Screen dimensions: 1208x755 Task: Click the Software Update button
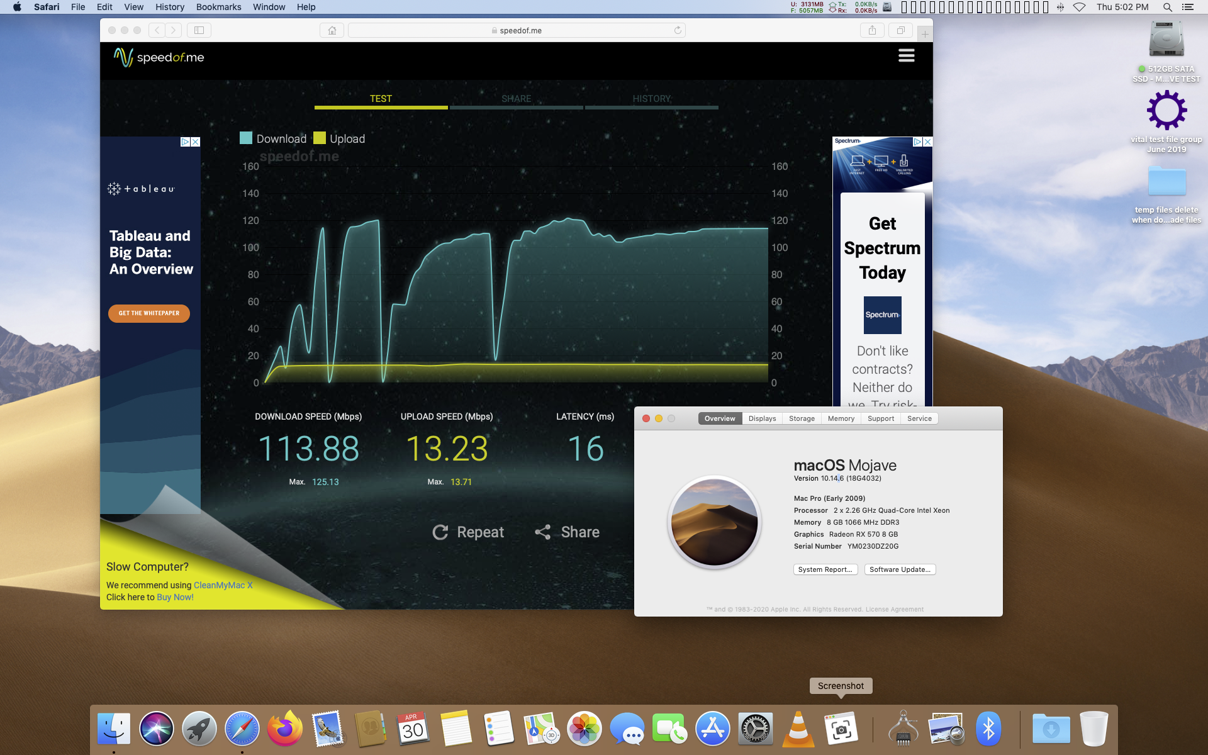[900, 569]
